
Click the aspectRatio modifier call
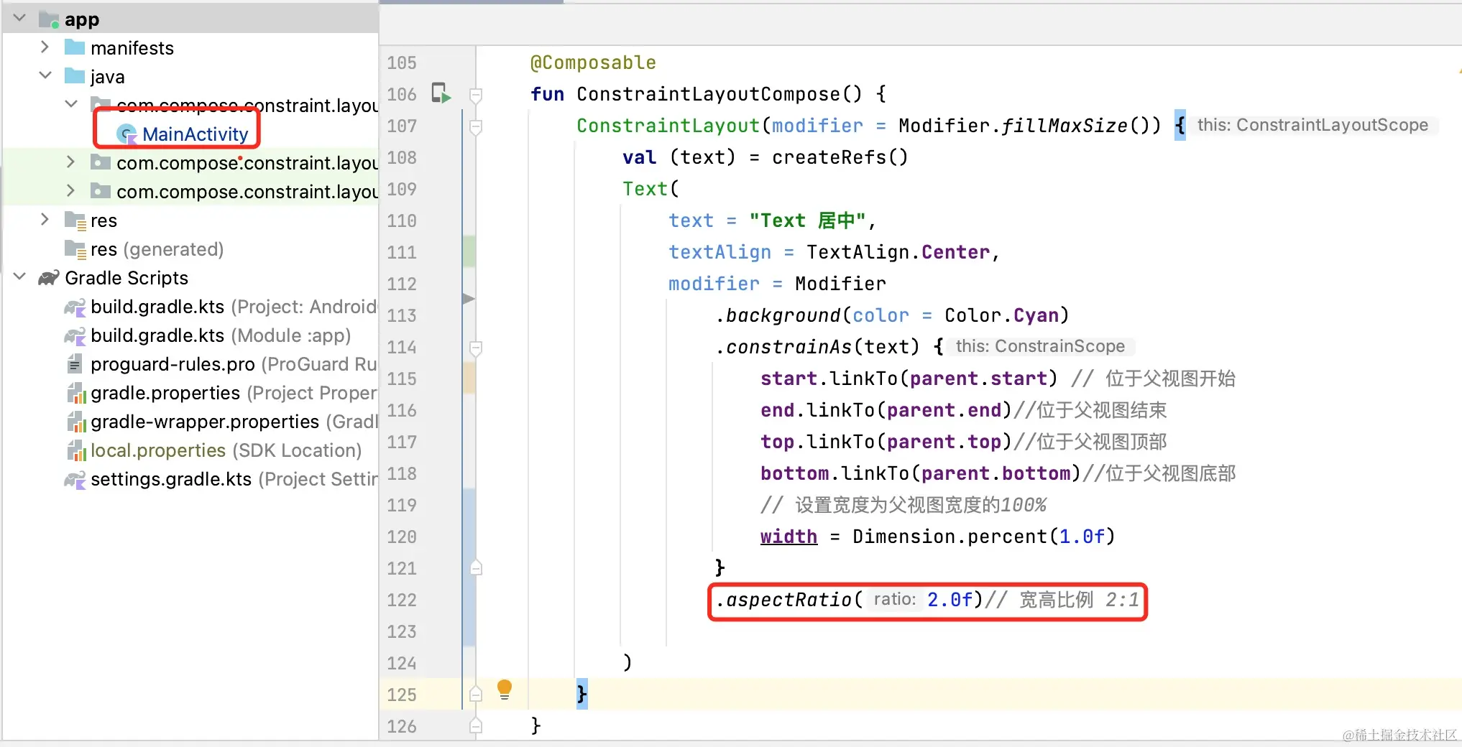coord(788,600)
